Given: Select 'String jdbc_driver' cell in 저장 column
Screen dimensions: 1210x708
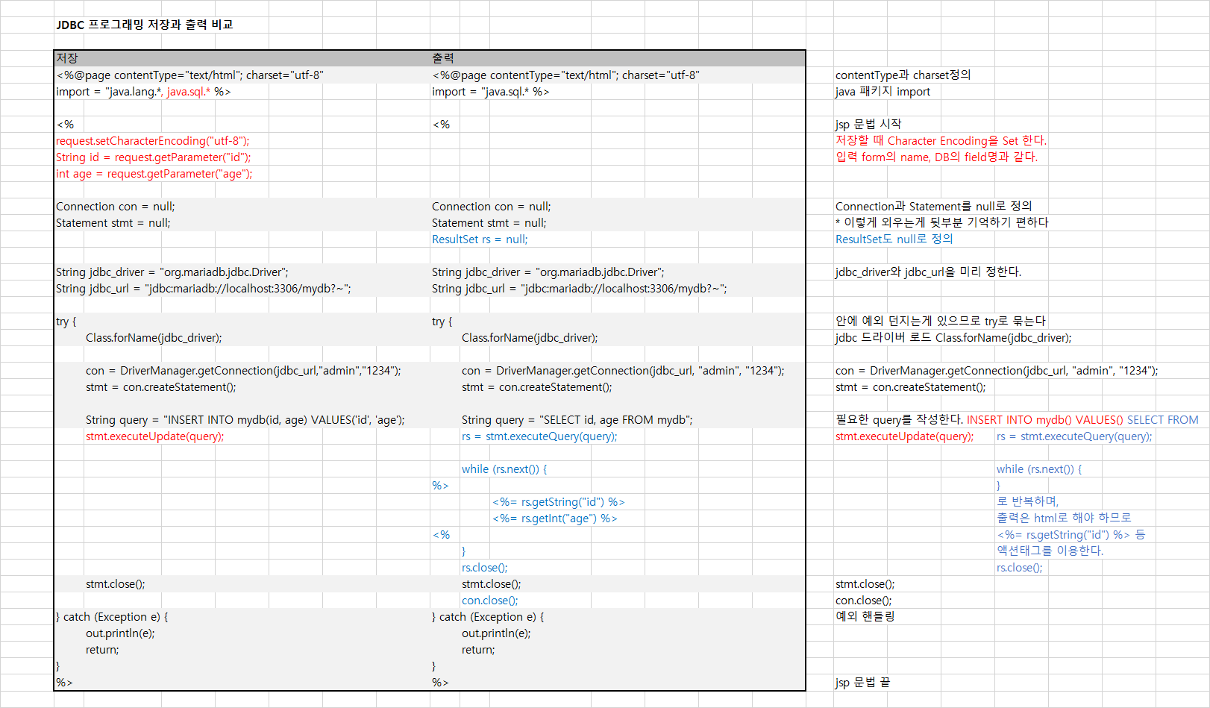Looking at the screenshot, I should 172,272.
